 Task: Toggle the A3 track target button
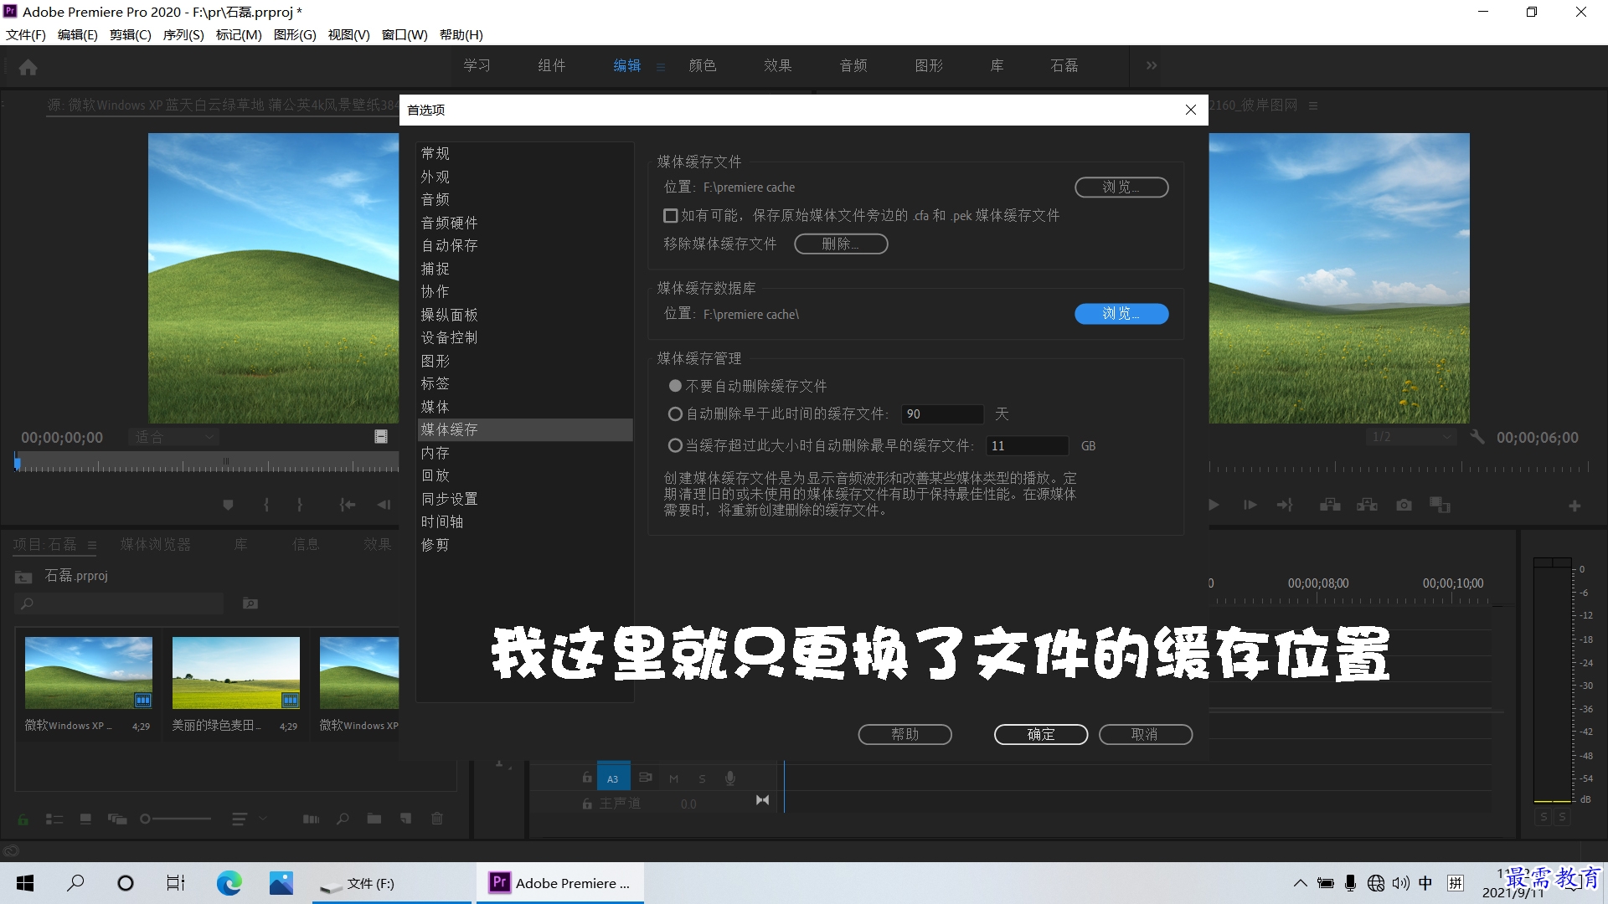(612, 778)
